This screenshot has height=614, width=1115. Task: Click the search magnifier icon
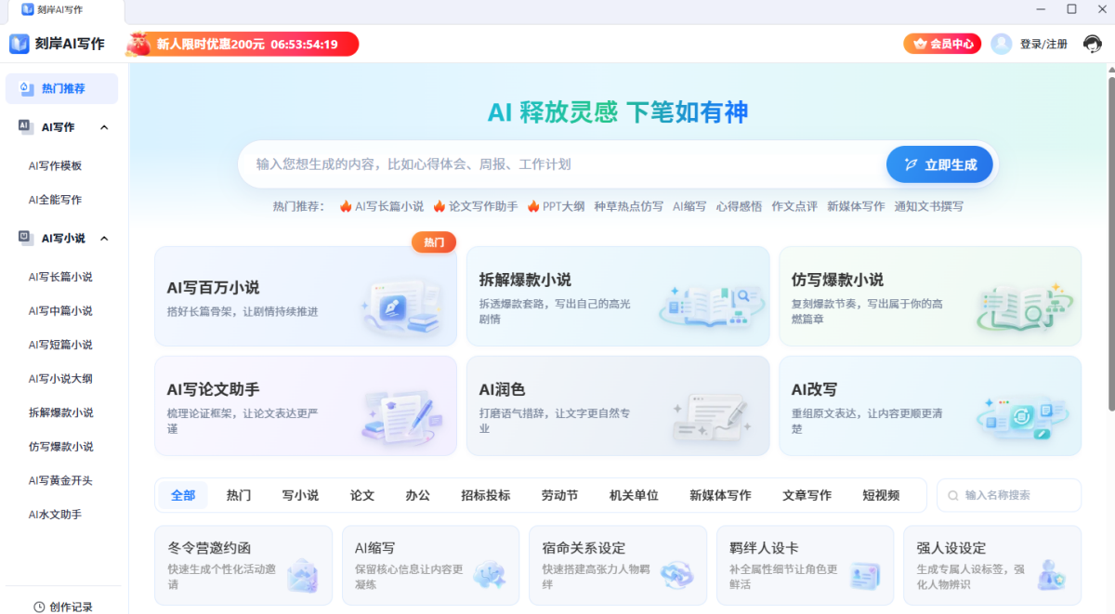[952, 496]
